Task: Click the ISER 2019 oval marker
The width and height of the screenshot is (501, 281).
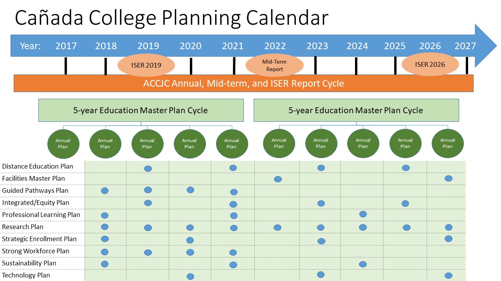Action: pos(146,65)
